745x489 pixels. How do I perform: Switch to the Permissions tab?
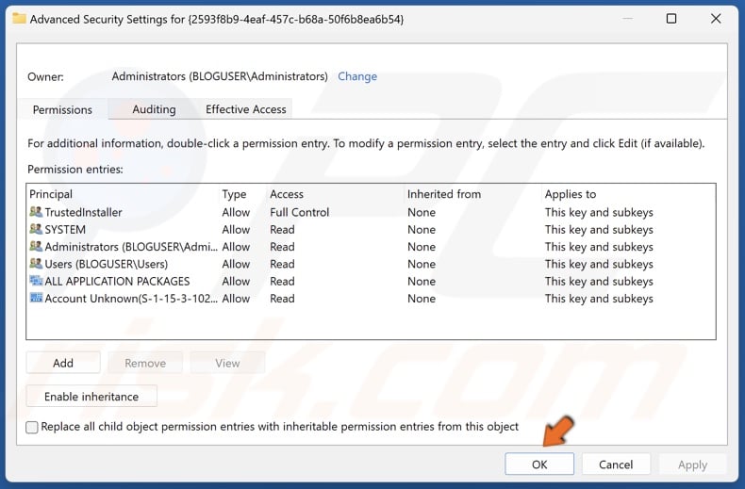pyautogui.click(x=62, y=109)
